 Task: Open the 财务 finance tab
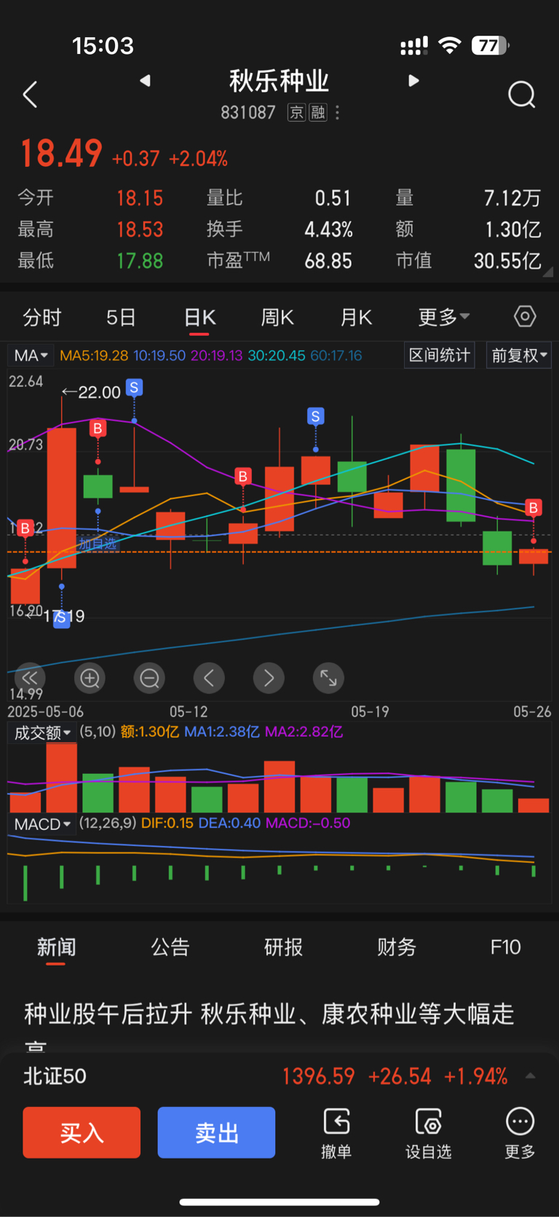tap(397, 947)
